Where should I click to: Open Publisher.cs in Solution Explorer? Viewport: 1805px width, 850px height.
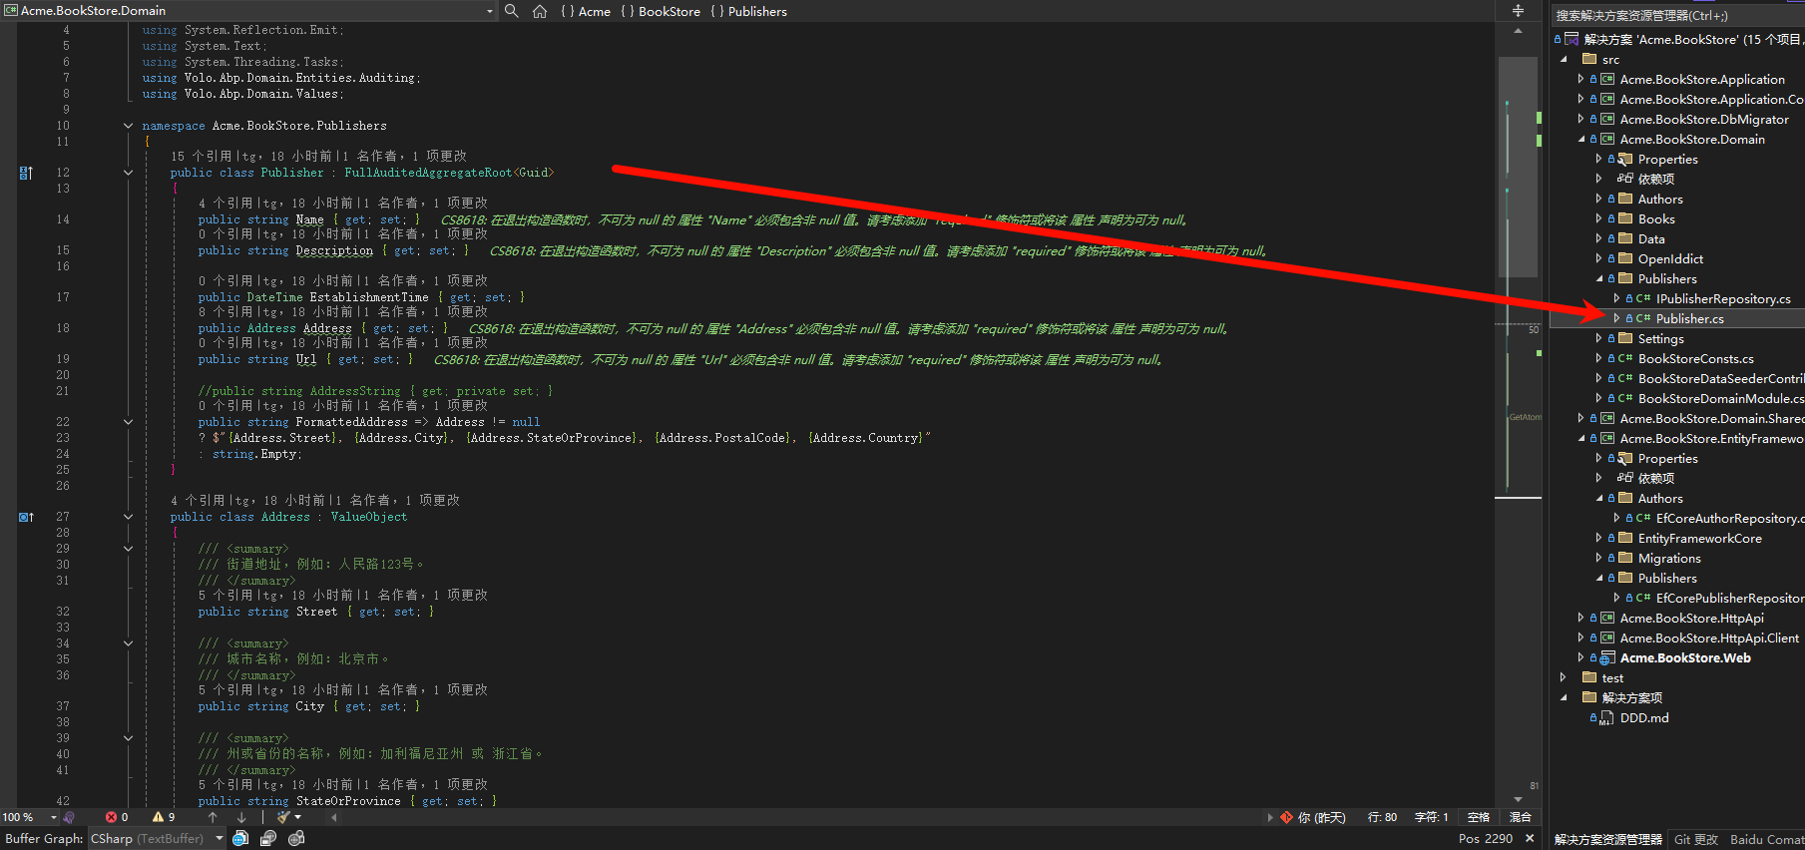coord(1690,318)
